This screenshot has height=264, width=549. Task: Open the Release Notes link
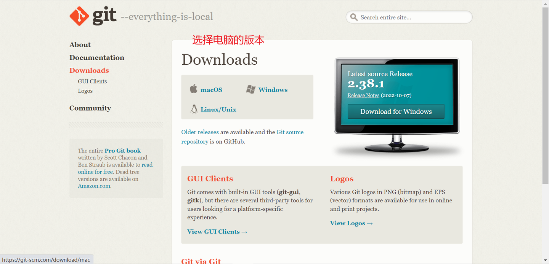pyautogui.click(x=363, y=95)
